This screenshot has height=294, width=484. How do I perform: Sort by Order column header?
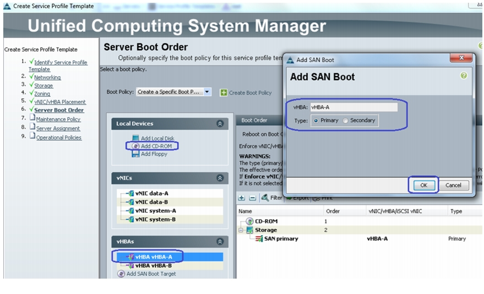345,211
